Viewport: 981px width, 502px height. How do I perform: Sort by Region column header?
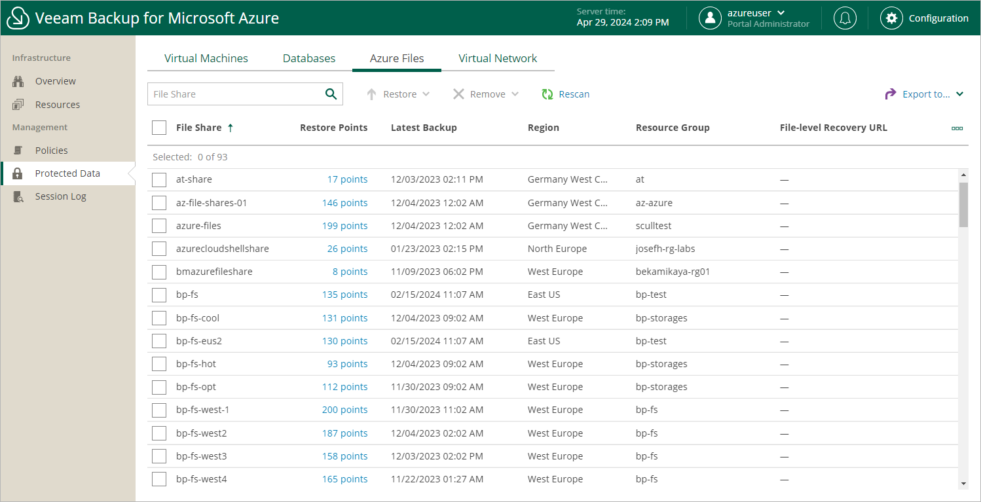[544, 128]
